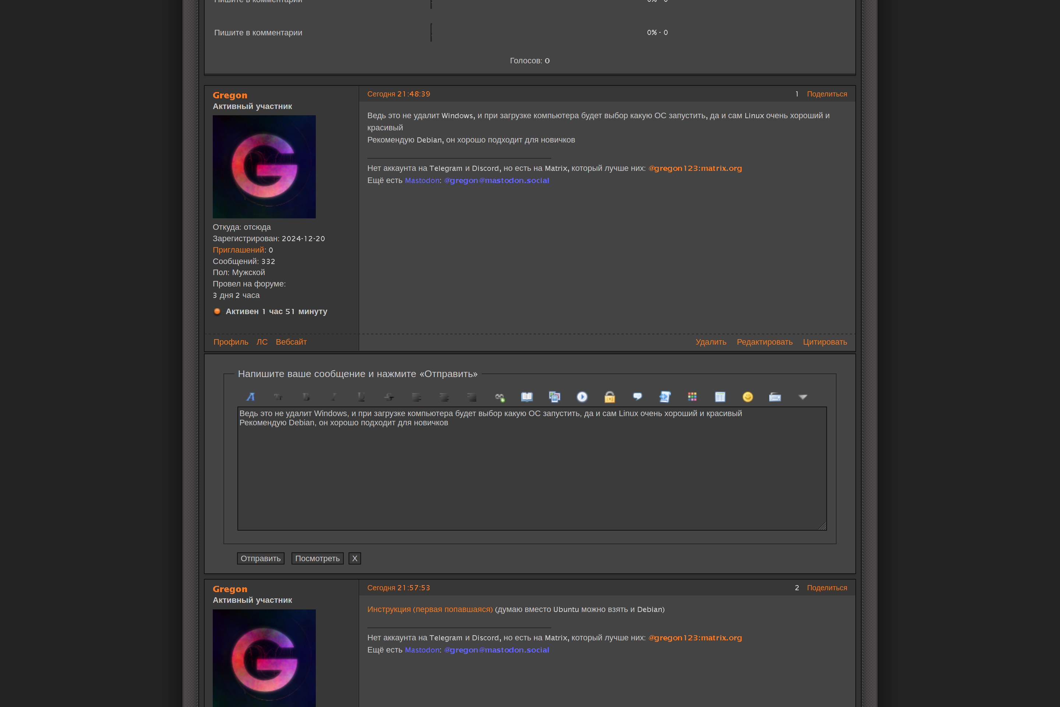Image resolution: width=1060 pixels, height=707 pixels.
Task: Toggle bold formatting in editor toolbar
Action: (306, 397)
